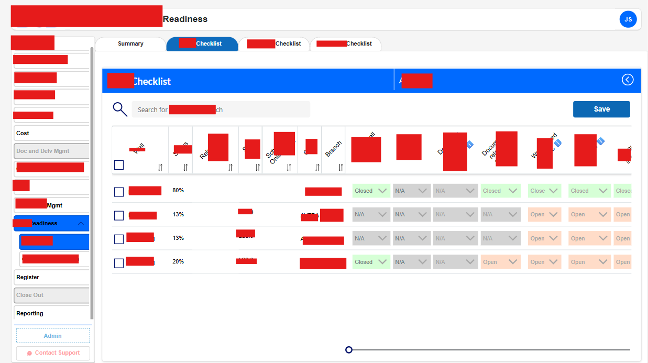Check the box for the 80% row
Viewport: 648px width, 363px height.
tap(119, 192)
